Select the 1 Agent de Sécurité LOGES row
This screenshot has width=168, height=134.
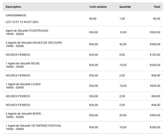pos(83,86)
